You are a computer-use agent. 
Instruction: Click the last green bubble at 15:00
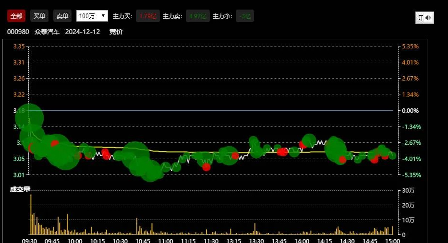click(x=392, y=155)
